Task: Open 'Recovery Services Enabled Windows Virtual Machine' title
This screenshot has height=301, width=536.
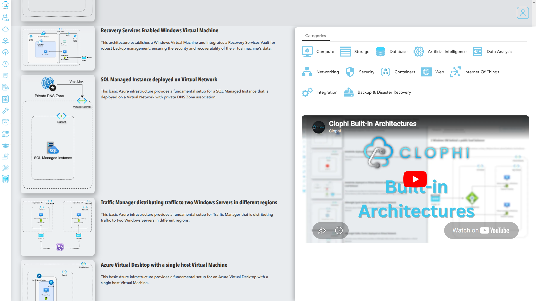Action: point(159,31)
